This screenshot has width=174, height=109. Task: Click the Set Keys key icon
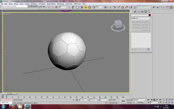tap(123, 101)
